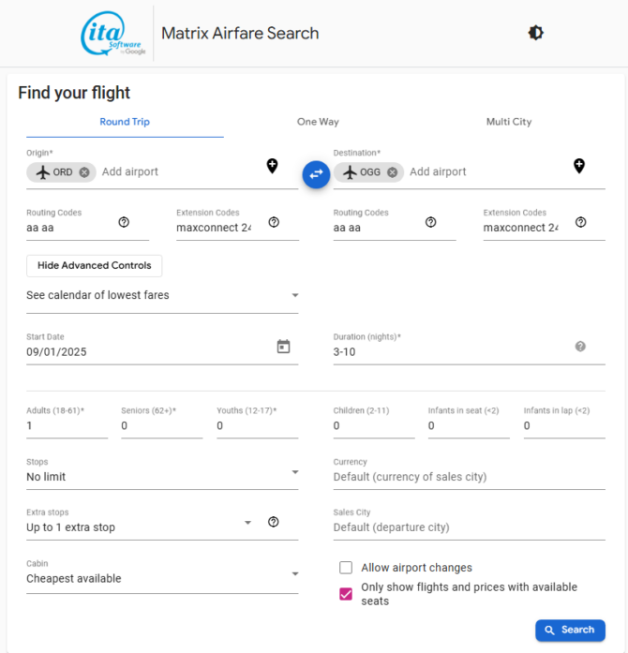Click the ITA Software logo

coord(112,33)
